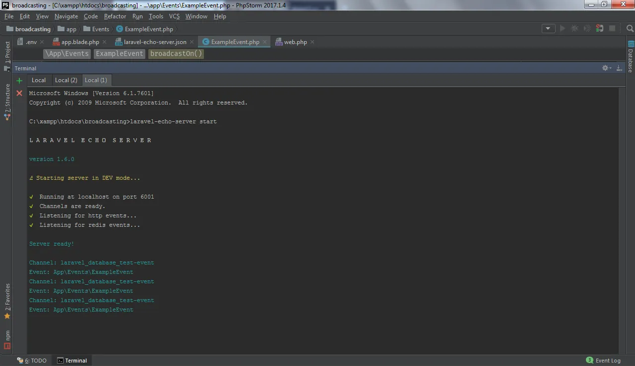The height and width of the screenshot is (366, 635).
Task: Open the Tools menu
Action: [x=156, y=16]
